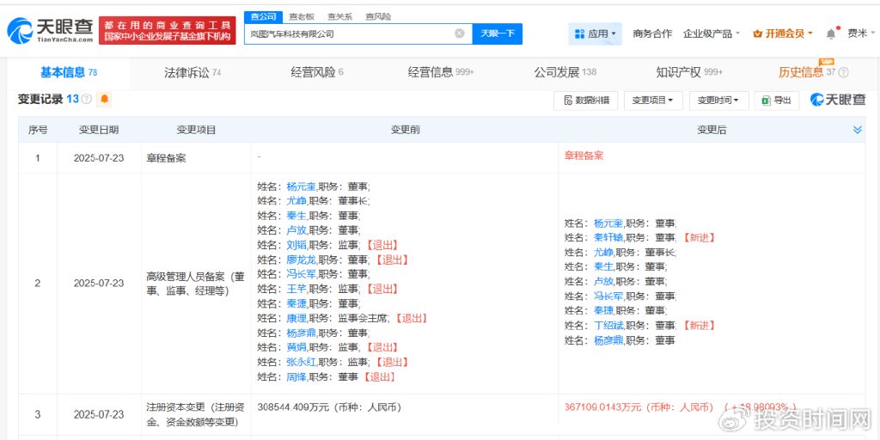This screenshot has width=880, height=440.
Task: Open the 变更项目 dropdown
Action: (x=653, y=101)
